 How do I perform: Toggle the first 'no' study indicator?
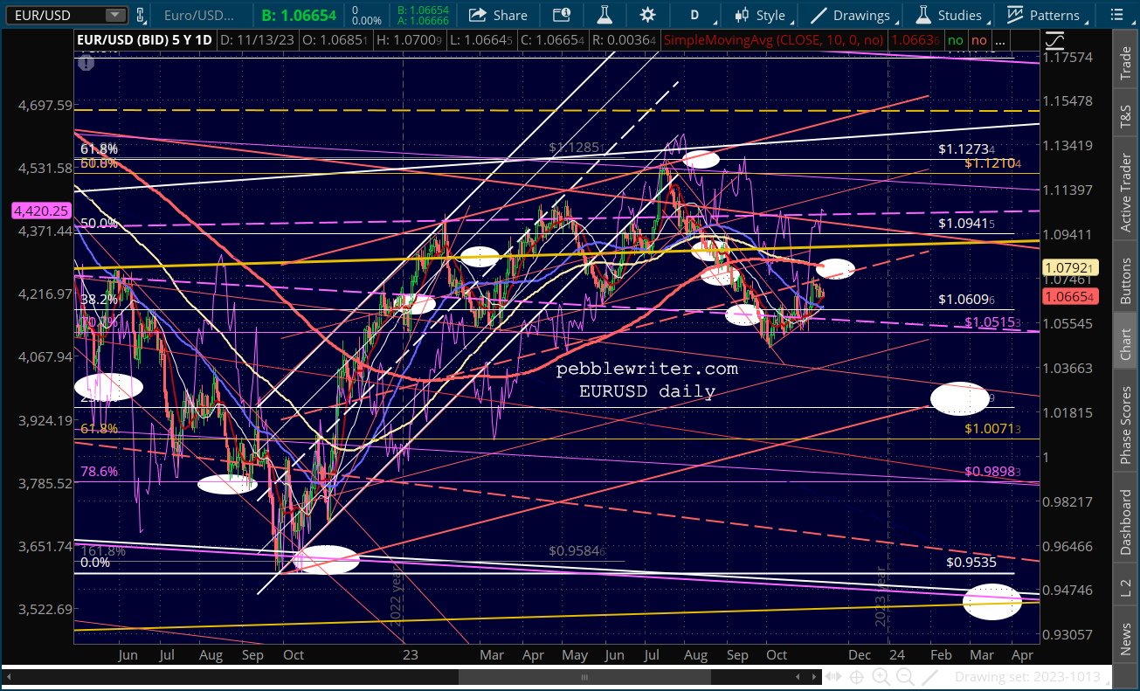[956, 40]
